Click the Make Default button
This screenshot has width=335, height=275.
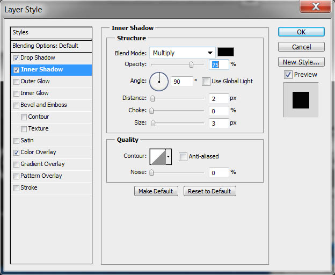156,191
